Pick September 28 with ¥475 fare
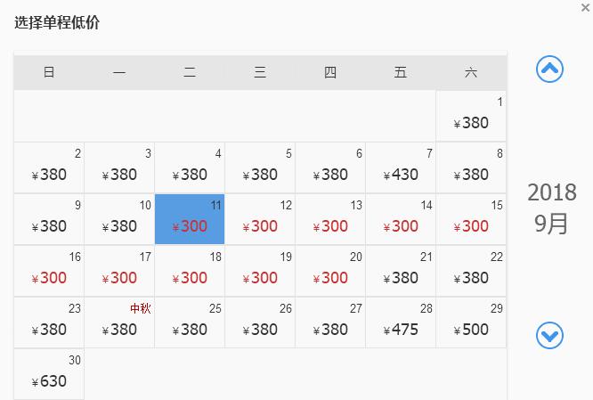Image resolution: width=593 pixels, height=400 pixels. (401, 322)
